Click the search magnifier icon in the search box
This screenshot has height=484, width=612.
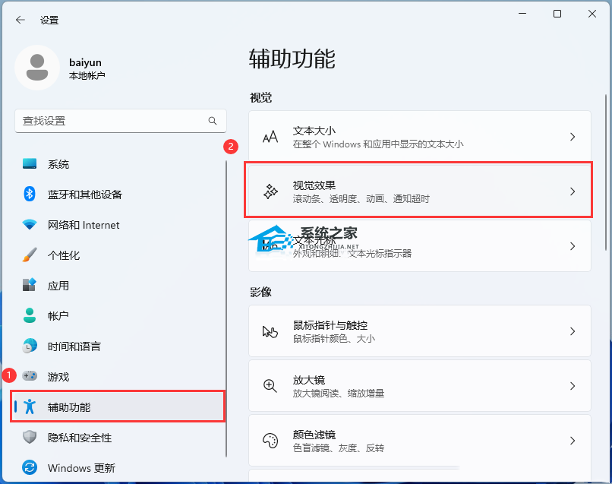[213, 121]
